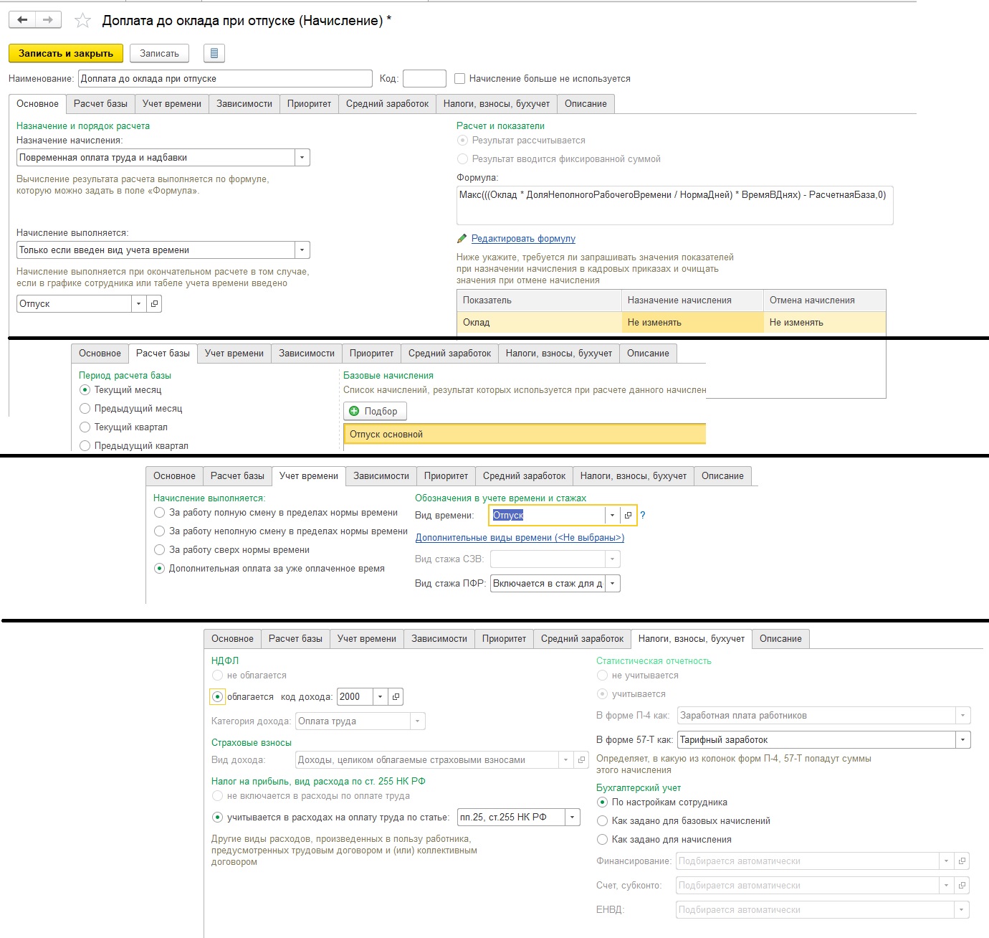
Task: Select the 'Предыдущий месяц' base period
Action: click(85, 409)
